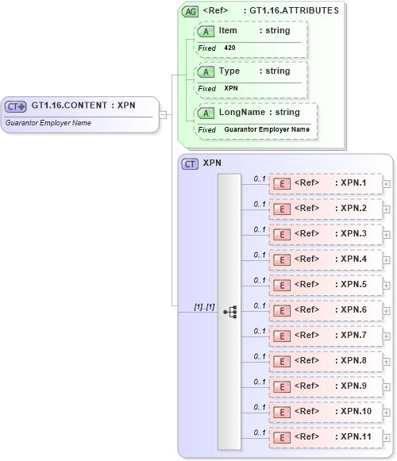Image resolution: width=397 pixels, height=461 pixels.
Task: Select the ': XPN.1' reference label
Action: pyautogui.click(x=351, y=182)
